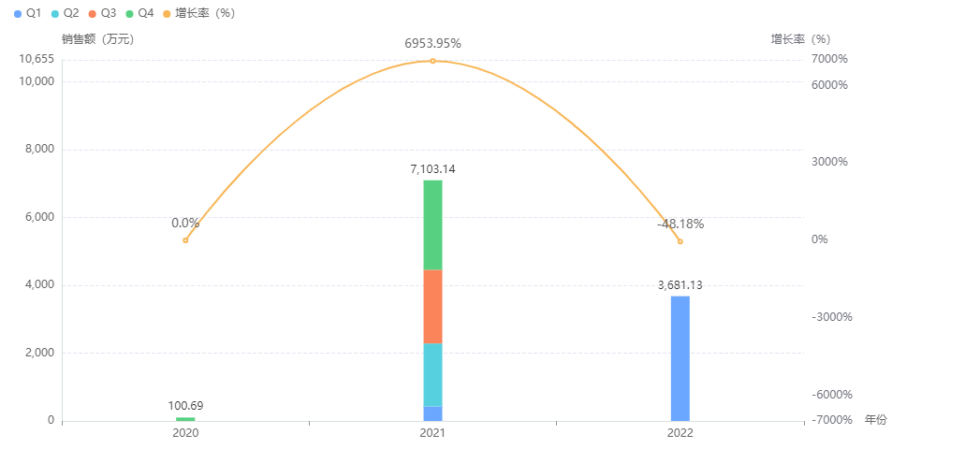
Task: Click the blue Q1 legend dot
Action: coord(18,13)
